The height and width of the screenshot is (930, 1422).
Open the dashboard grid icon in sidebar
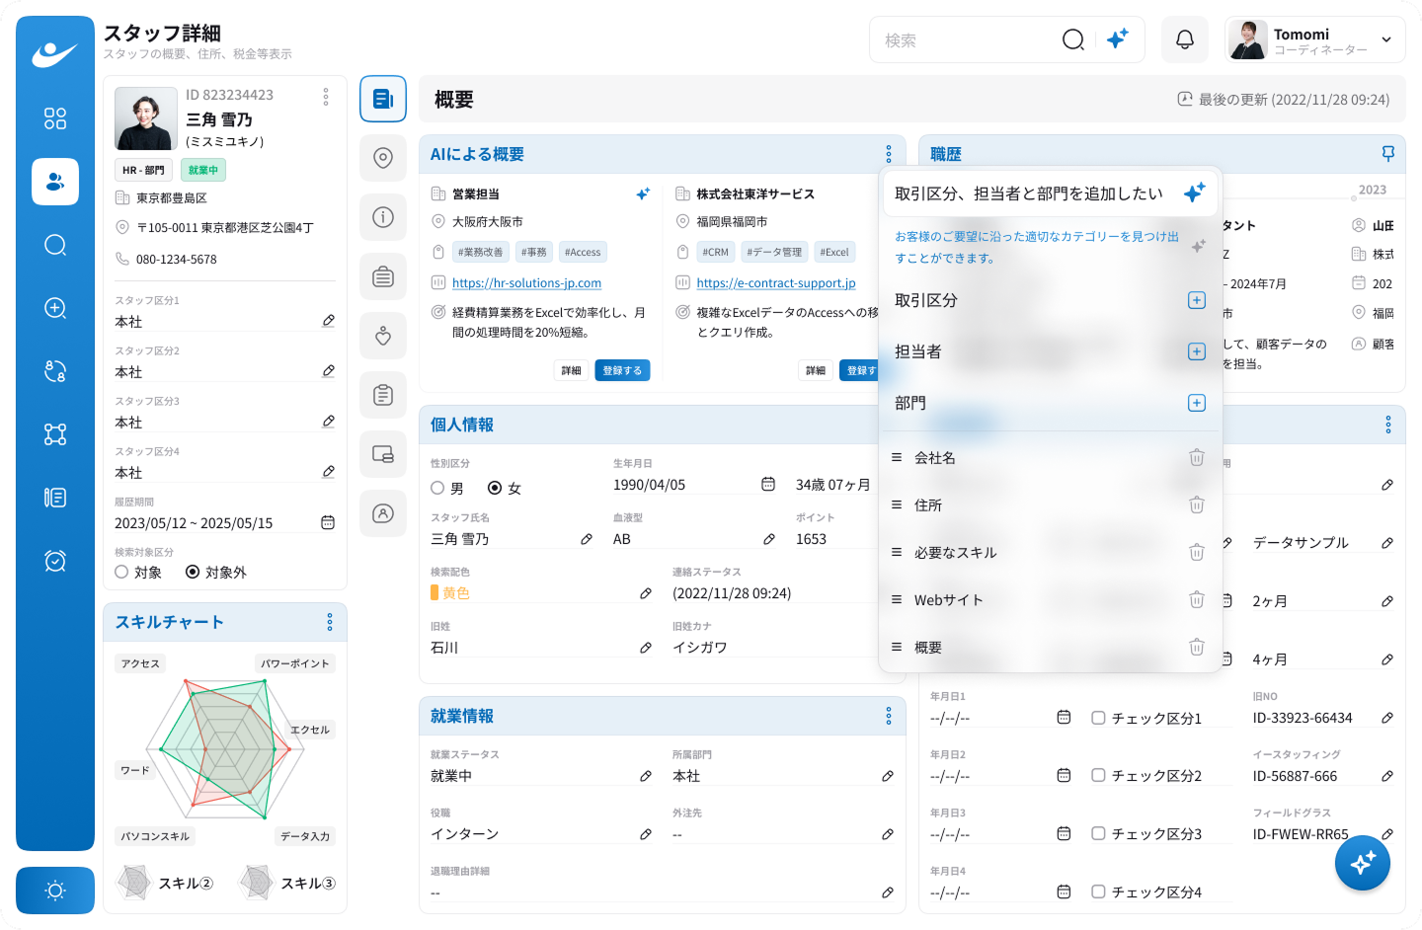click(55, 118)
